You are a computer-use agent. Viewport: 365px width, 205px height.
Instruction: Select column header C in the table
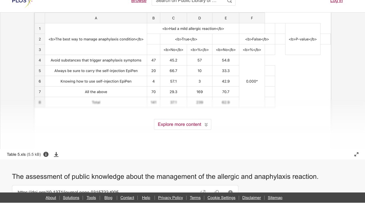point(173,18)
